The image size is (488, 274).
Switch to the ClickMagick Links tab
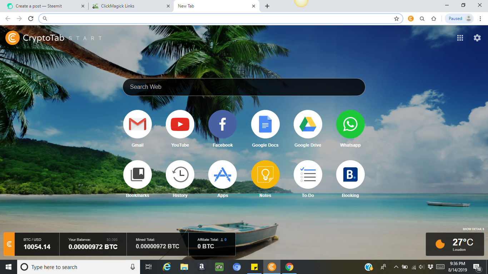[x=131, y=6]
